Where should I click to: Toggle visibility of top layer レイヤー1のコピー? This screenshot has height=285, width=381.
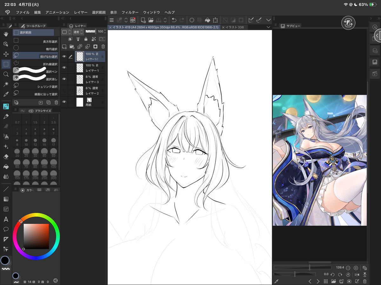64,56
